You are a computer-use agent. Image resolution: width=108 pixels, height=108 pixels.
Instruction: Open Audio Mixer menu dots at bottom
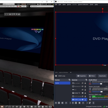93,103
